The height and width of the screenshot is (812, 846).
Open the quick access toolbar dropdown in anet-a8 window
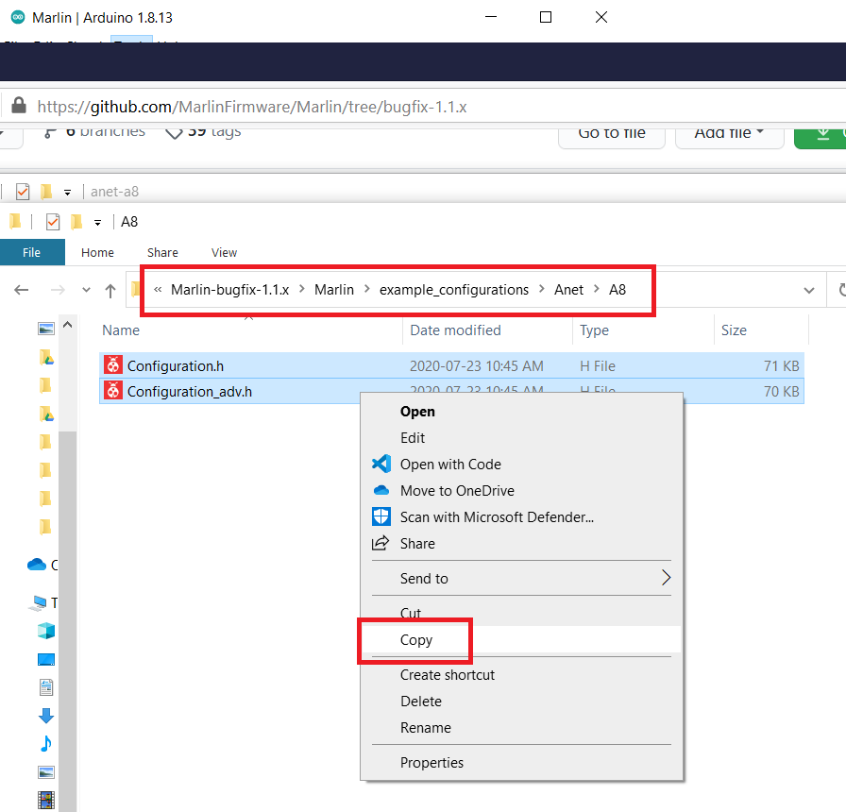coord(67,192)
